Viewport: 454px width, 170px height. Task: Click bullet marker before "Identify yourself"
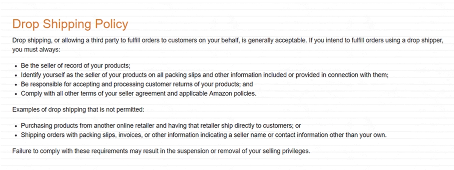coord(16,75)
